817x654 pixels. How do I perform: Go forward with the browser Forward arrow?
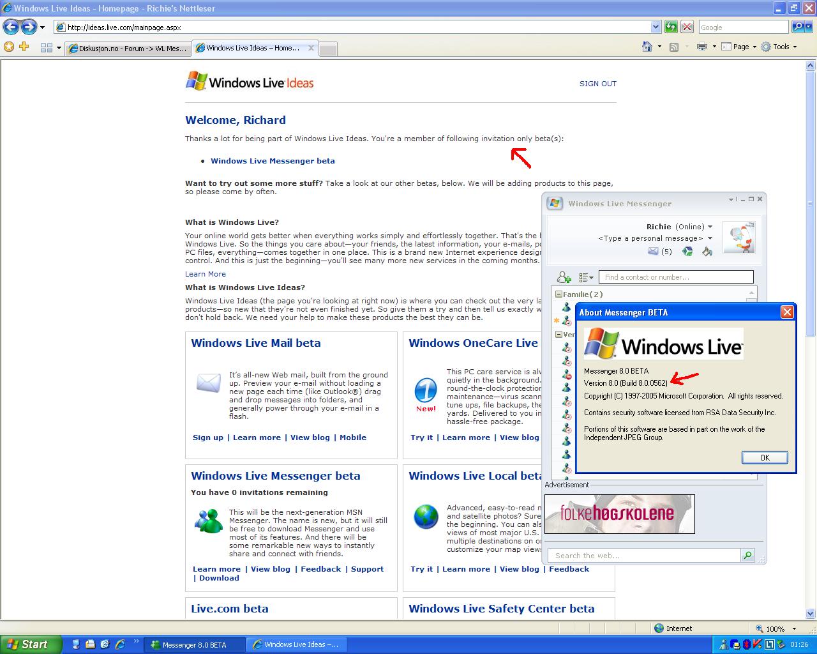coord(29,27)
